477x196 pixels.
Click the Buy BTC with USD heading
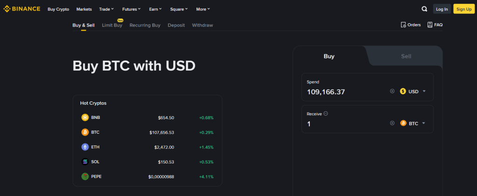[x=134, y=66]
